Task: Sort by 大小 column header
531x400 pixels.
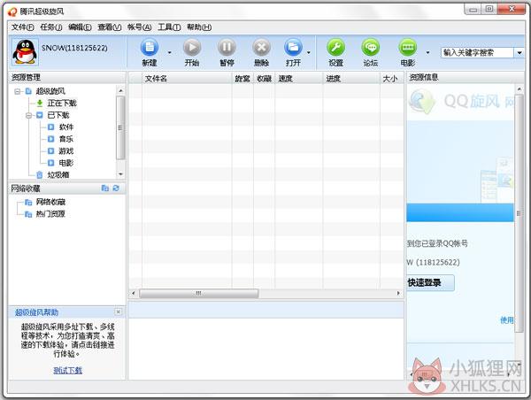Action: click(x=392, y=79)
